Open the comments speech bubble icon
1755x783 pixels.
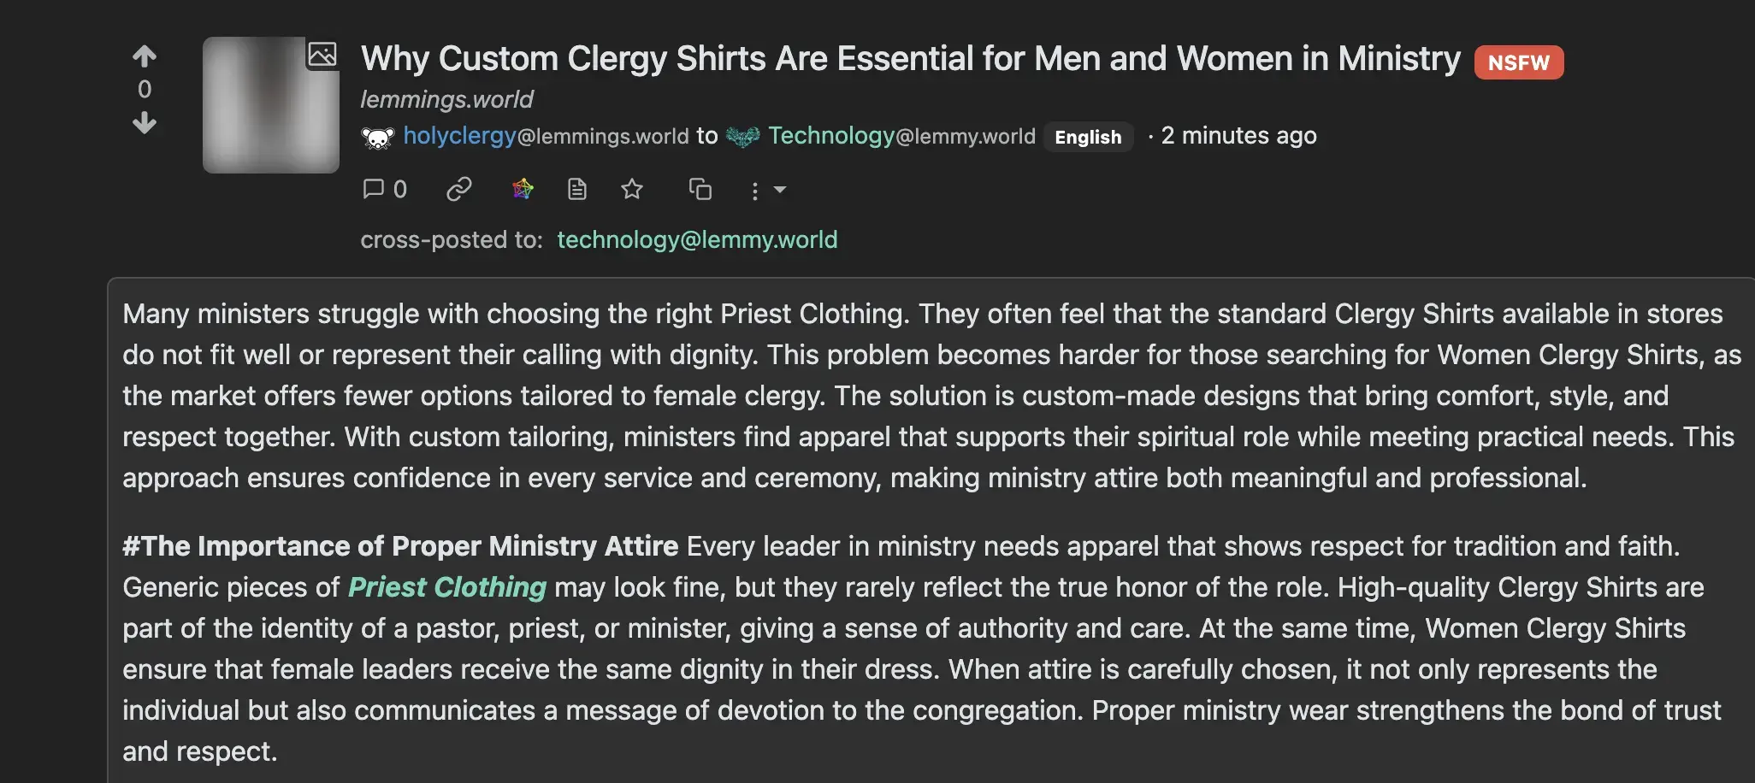point(374,189)
